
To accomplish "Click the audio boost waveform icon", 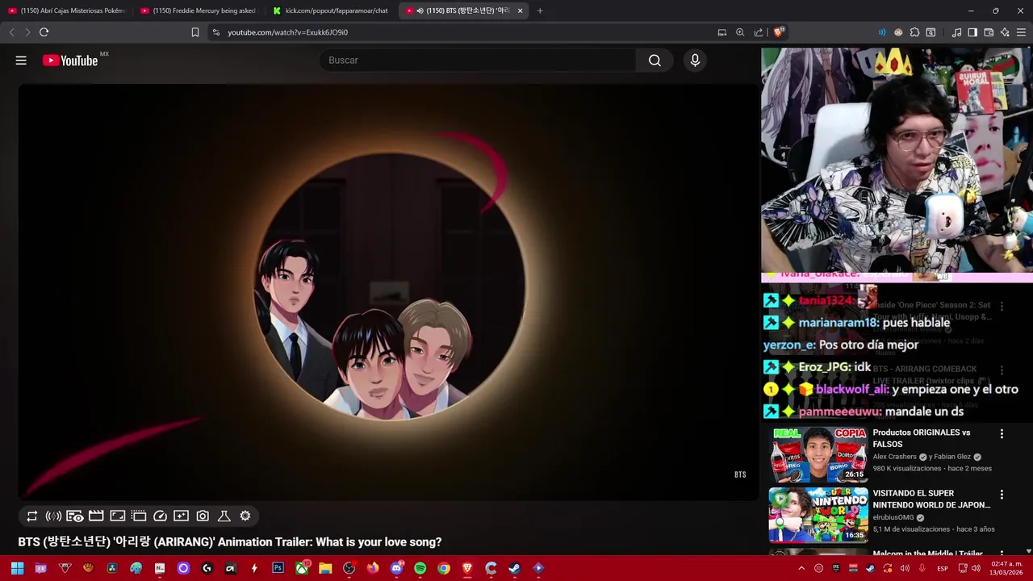I will [x=53, y=516].
